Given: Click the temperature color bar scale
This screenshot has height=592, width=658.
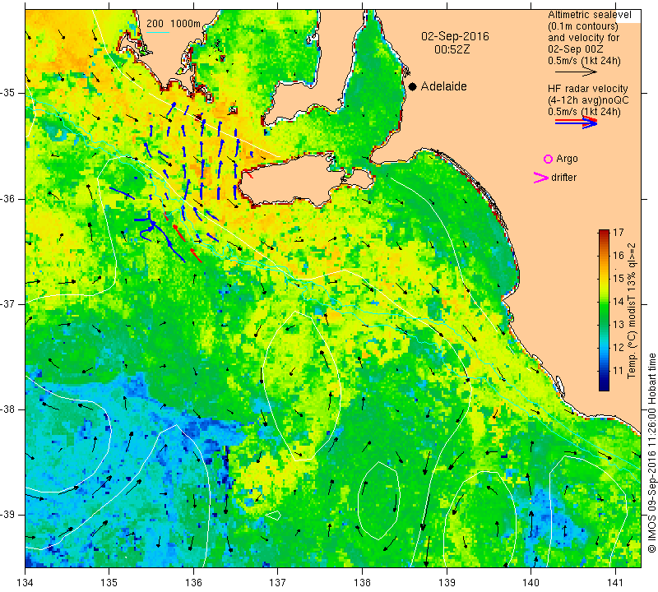Looking at the screenshot, I should point(604,311).
